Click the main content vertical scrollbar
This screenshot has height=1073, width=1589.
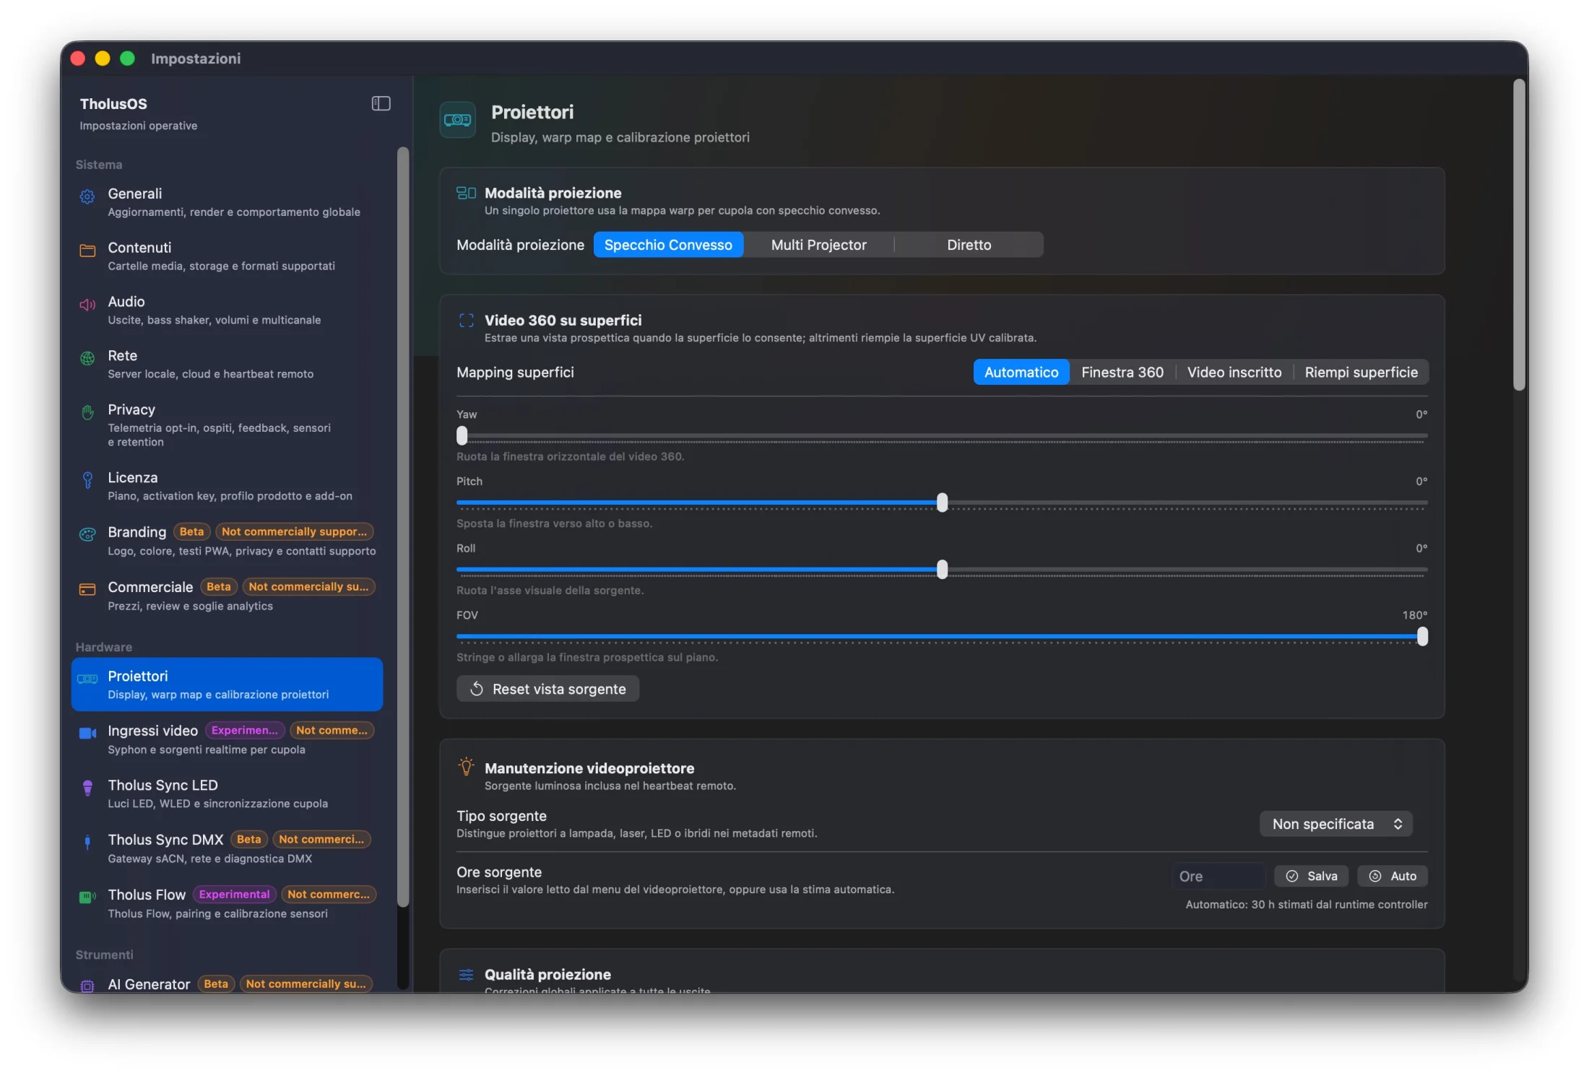click(1518, 235)
